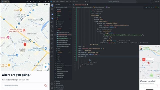The height and width of the screenshot is (90, 160).
Task: Open the File menu
Action: click(54, 1)
